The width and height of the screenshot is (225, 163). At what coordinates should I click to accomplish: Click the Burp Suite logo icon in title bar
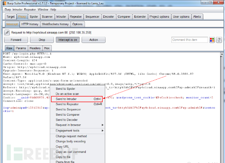(x=4, y=3)
